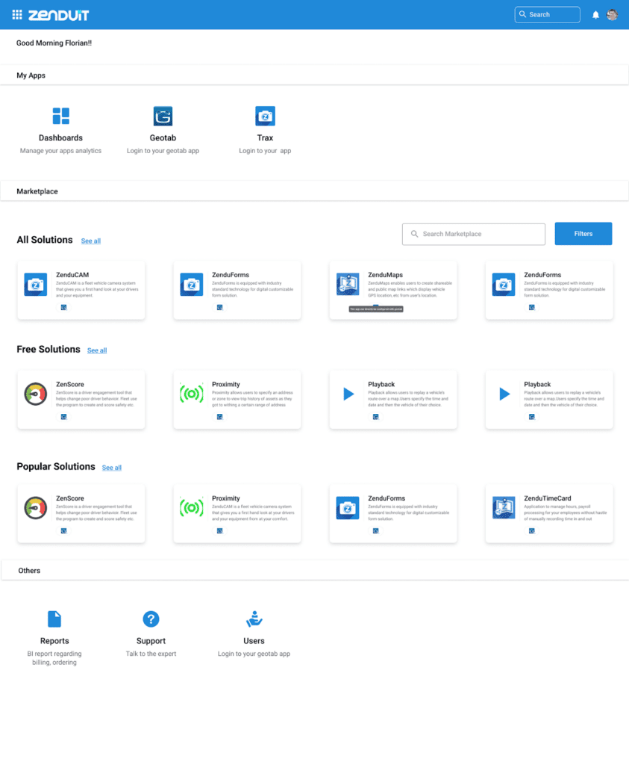Click the Geotab label under My Apps
Image resolution: width=629 pixels, height=765 pixels.
(x=163, y=138)
